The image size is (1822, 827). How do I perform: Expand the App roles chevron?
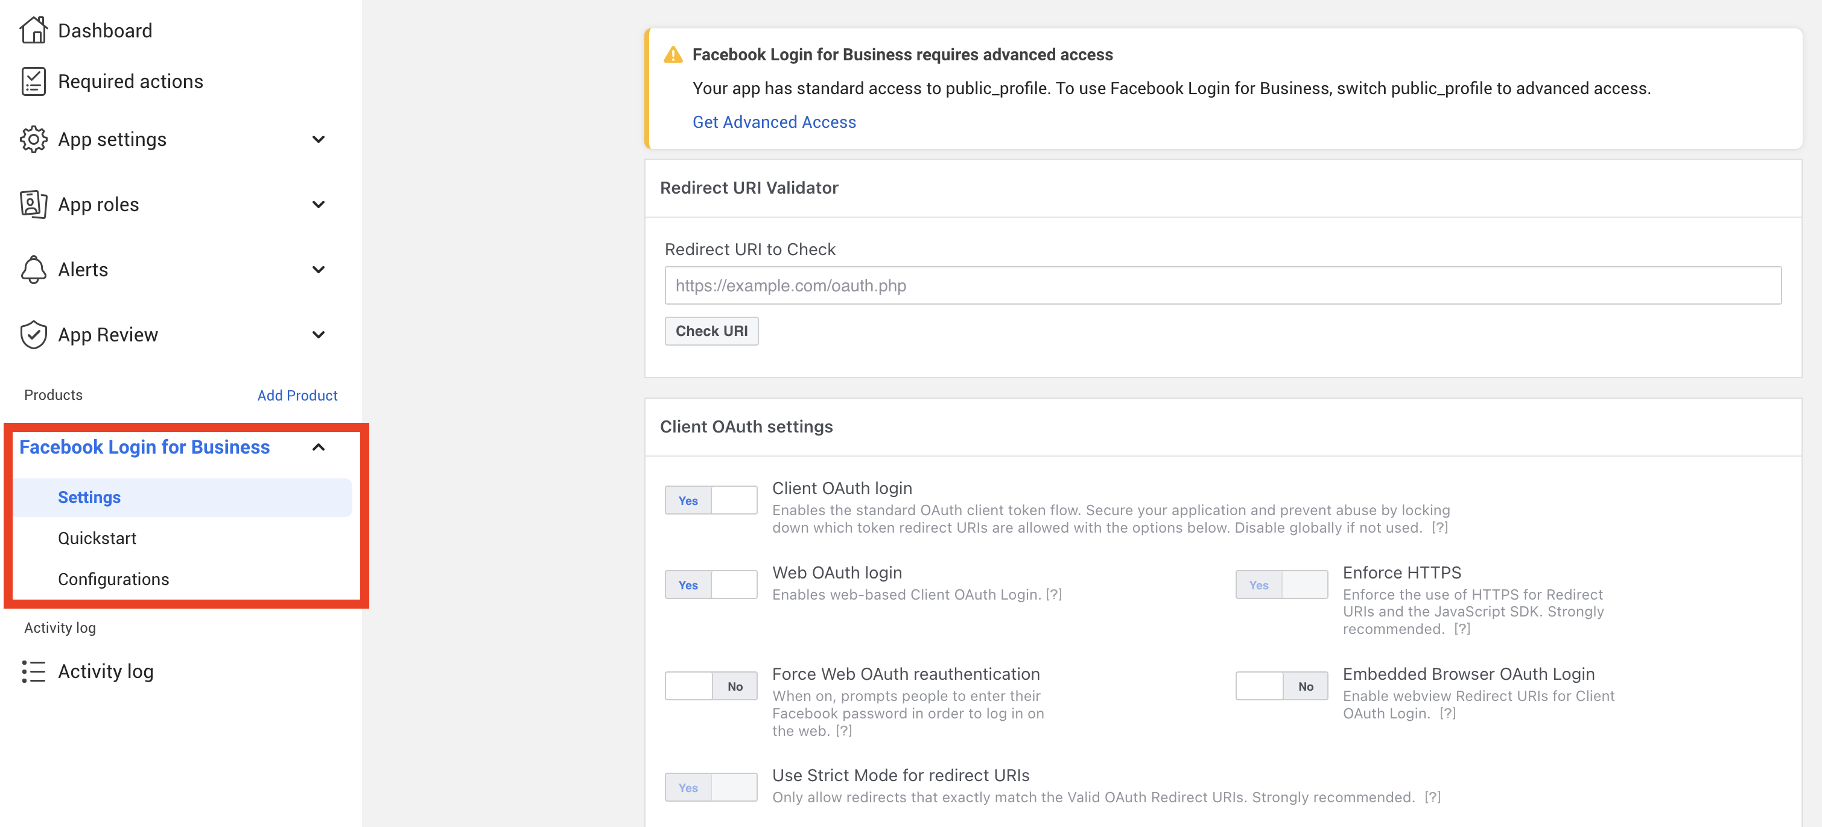point(319,204)
